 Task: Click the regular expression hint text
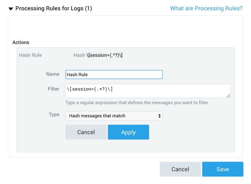[137, 103]
